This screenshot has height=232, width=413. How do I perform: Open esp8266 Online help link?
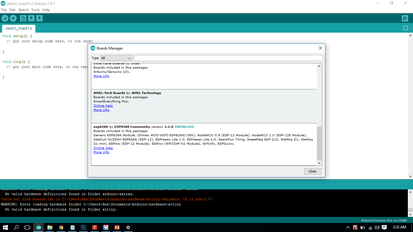[103, 148]
